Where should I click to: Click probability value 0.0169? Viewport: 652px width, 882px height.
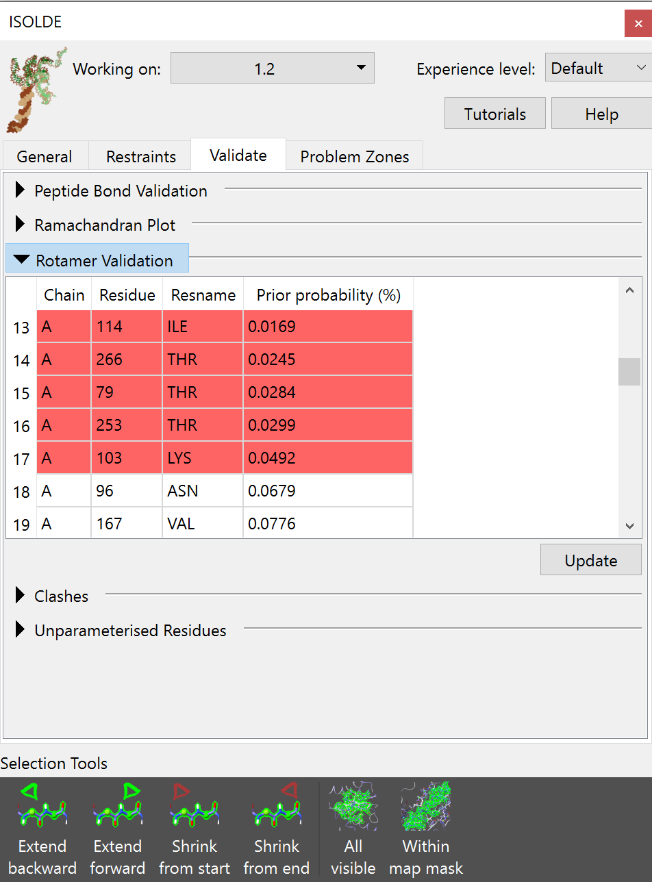(329, 327)
